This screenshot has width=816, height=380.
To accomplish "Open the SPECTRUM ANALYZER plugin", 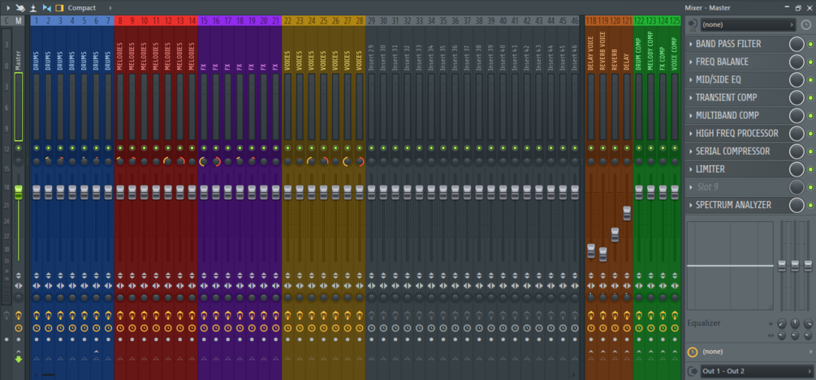I will tap(733, 204).
